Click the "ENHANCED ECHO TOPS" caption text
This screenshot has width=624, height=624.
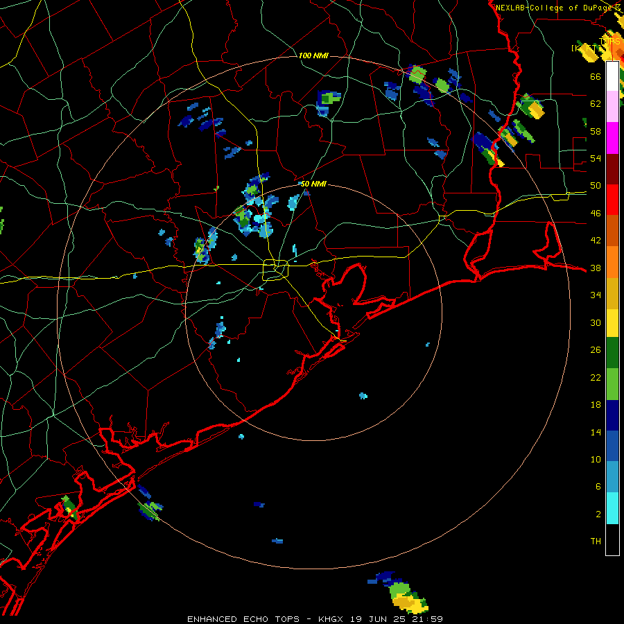pos(243,619)
